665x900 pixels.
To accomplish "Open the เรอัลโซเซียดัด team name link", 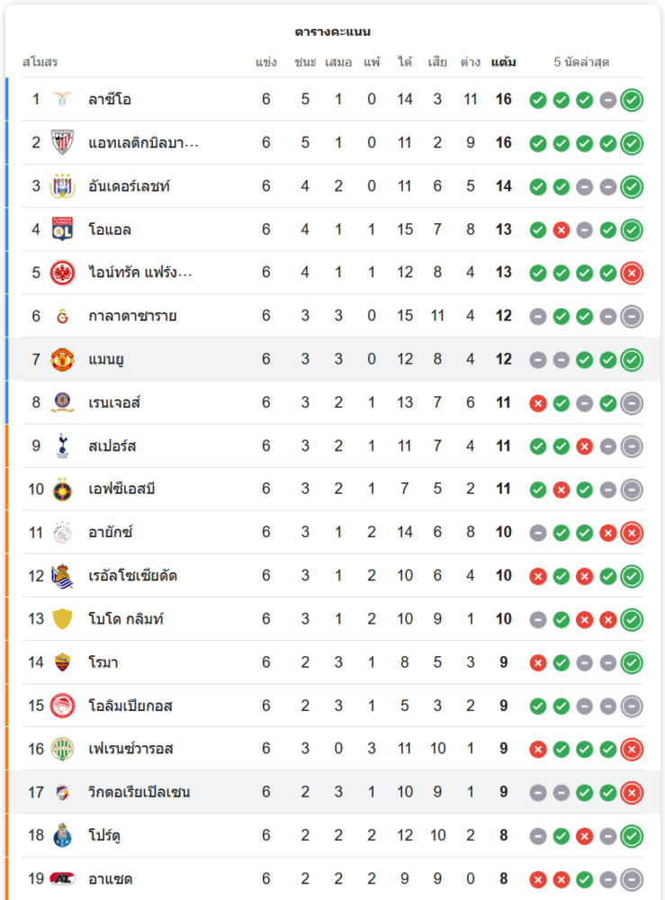I will point(132,575).
